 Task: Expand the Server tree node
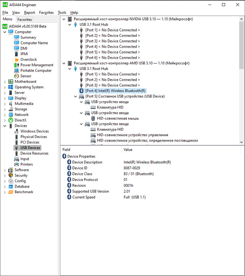tap(5, 93)
